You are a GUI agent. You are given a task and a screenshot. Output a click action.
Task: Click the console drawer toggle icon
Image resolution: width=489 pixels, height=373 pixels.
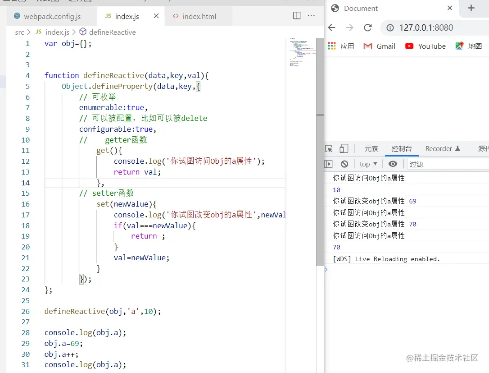329,164
